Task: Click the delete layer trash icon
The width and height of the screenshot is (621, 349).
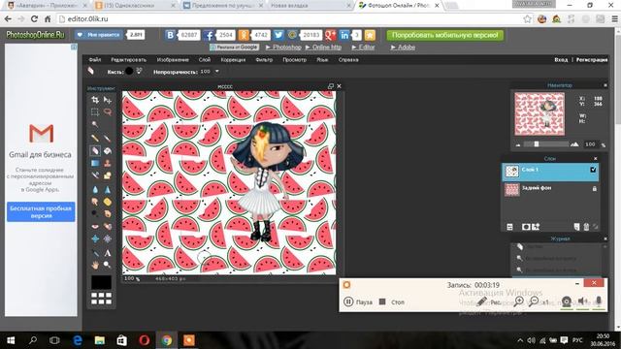Action: (x=586, y=227)
